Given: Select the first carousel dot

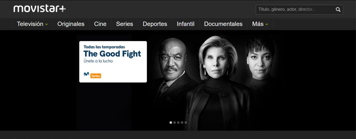Looking at the screenshot, I should point(171,122).
